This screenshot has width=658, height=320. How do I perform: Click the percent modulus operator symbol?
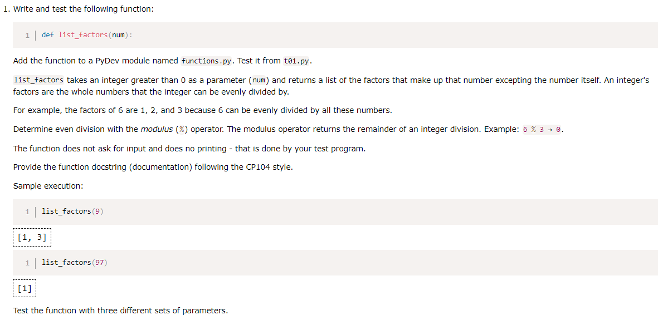pos(182,129)
